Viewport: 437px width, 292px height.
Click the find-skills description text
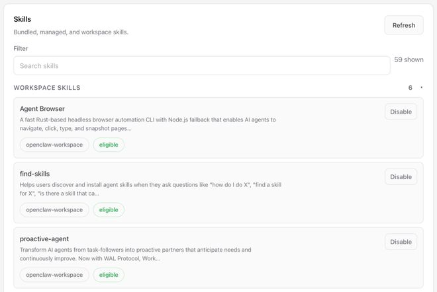point(152,189)
